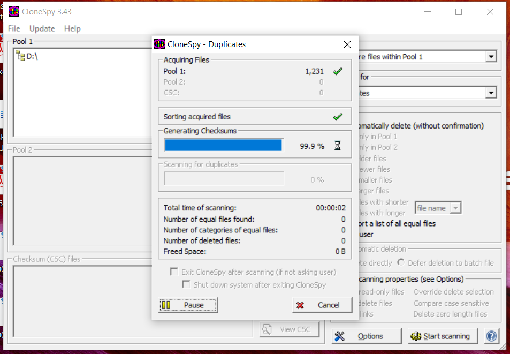Minimize the CloneSpy 3.43 main window
The image size is (510, 354).
pos(428,12)
